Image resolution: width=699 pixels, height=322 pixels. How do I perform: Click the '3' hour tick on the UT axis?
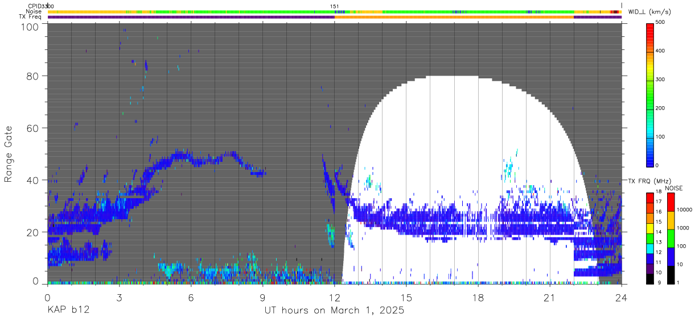coord(119,297)
